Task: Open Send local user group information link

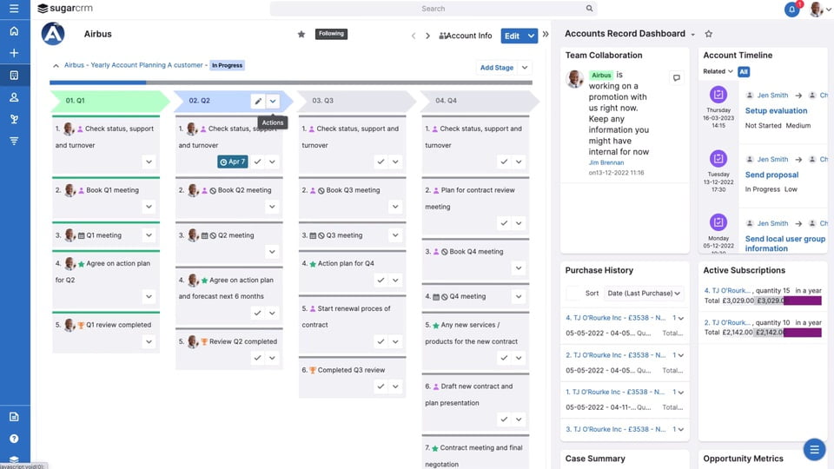Action: click(x=785, y=243)
